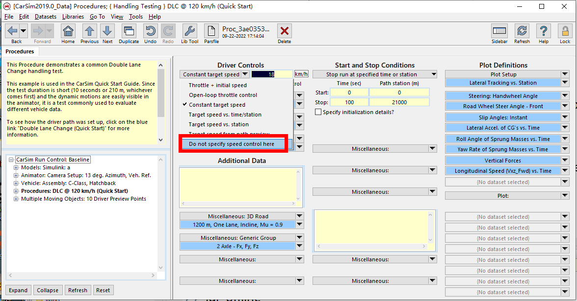This screenshot has width=577, height=301.
Task: Click the Reset button
Action: point(103,290)
